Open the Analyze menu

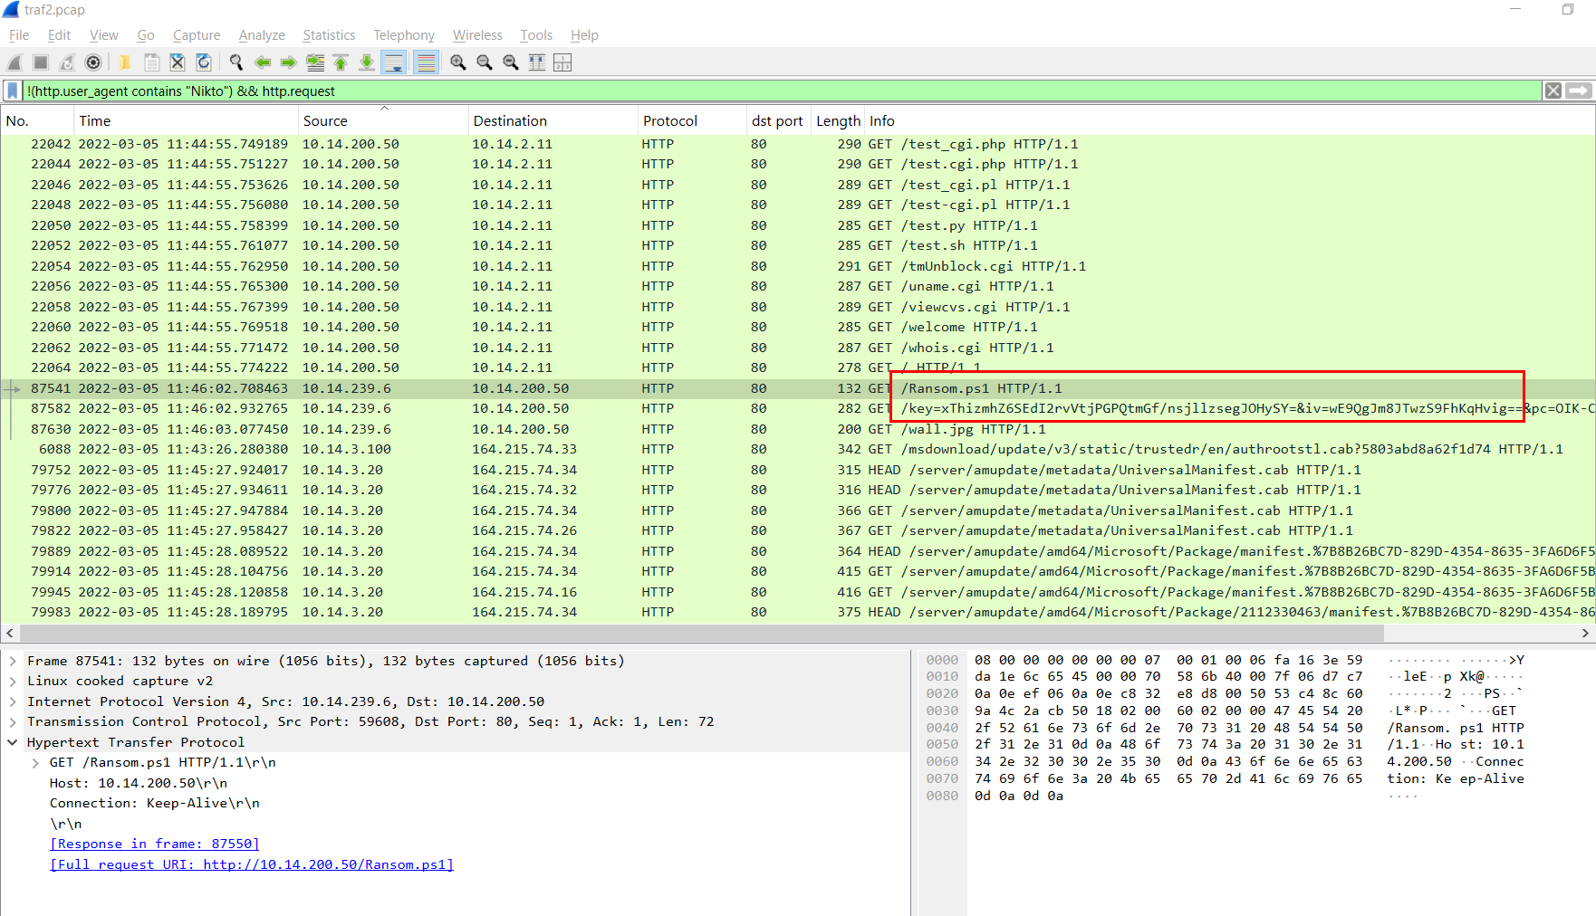coord(262,35)
